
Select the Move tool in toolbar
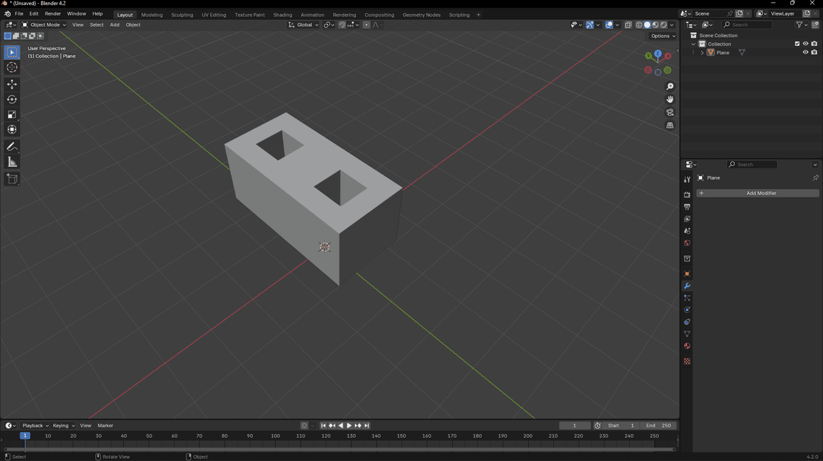(12, 84)
